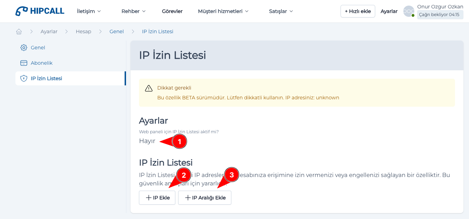Open the home breadcrumb icon
The width and height of the screenshot is (469, 219).
[x=19, y=31]
